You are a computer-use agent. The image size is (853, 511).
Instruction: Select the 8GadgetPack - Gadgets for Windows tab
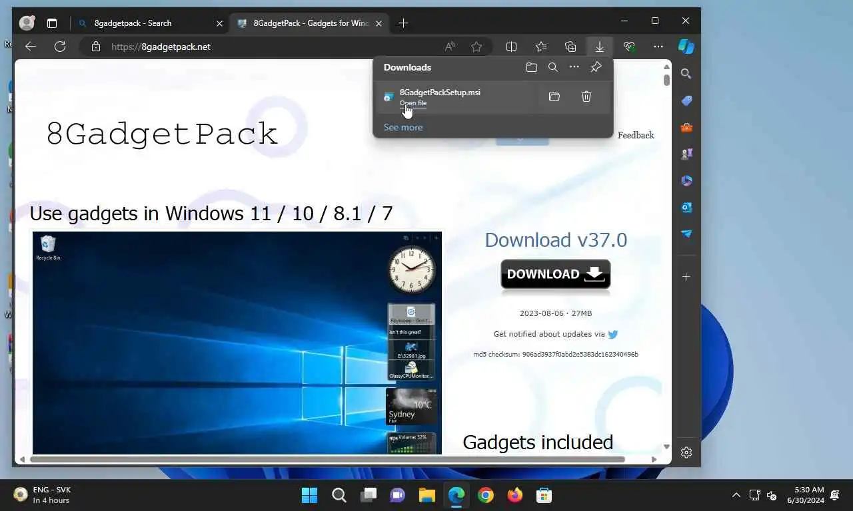(x=309, y=23)
